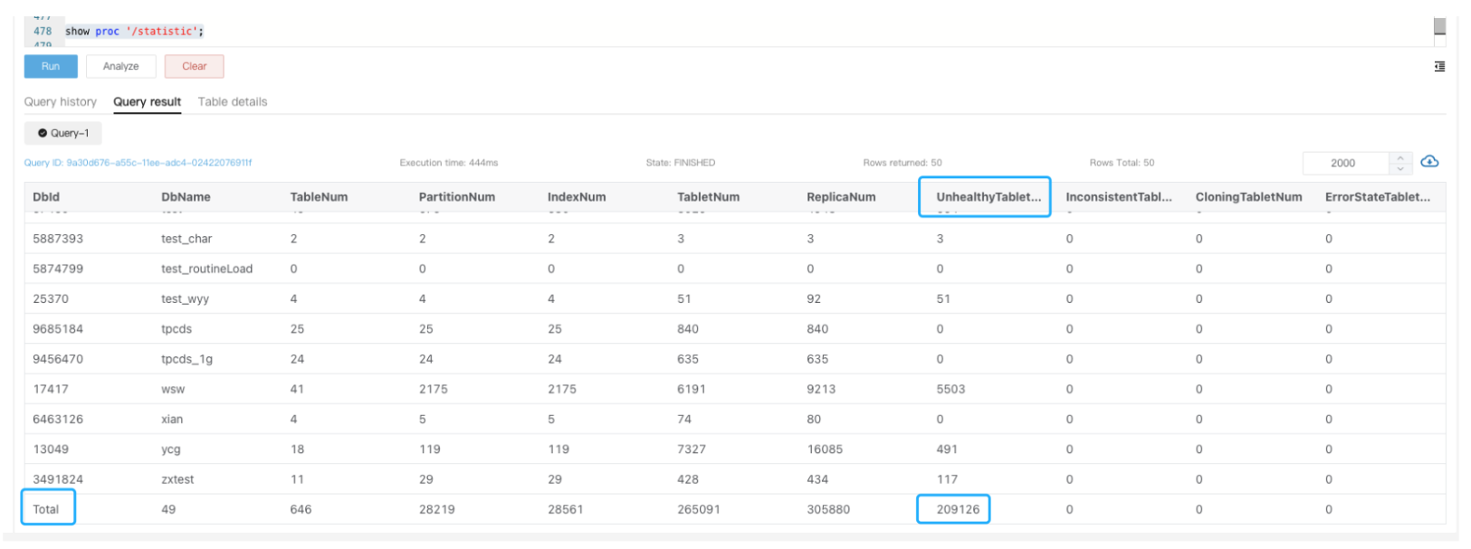This screenshot has width=1471, height=549.
Task: Decrease the row limit with down arrow
Action: click(x=1400, y=168)
